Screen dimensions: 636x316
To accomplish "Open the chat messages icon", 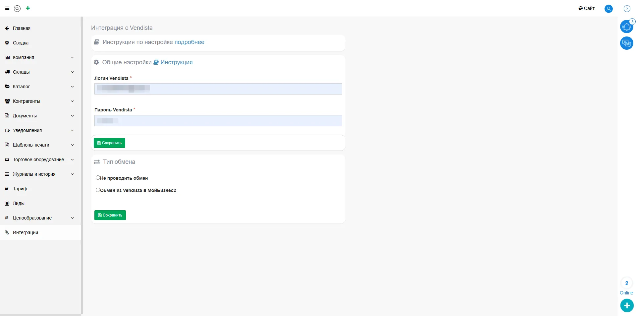I will 626,43.
